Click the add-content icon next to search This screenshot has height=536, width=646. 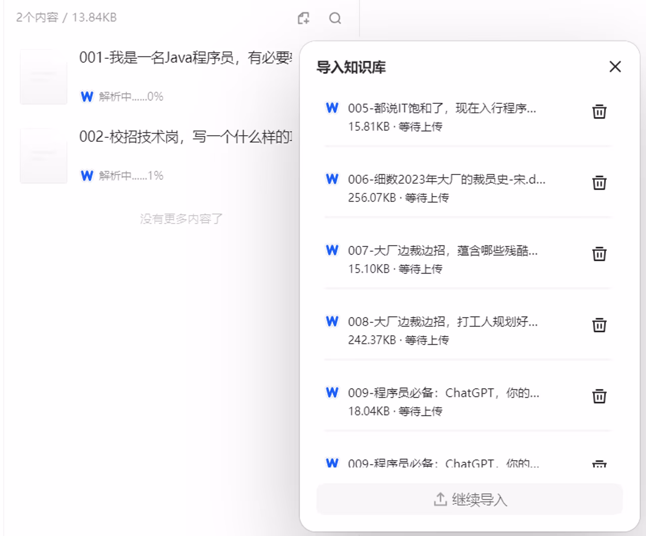click(x=304, y=18)
